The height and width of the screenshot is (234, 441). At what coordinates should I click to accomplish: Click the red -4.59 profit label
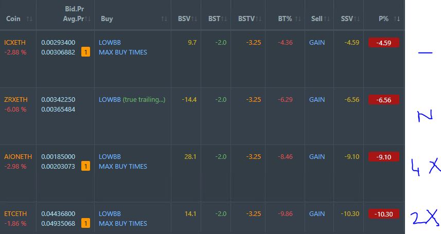[384, 43]
